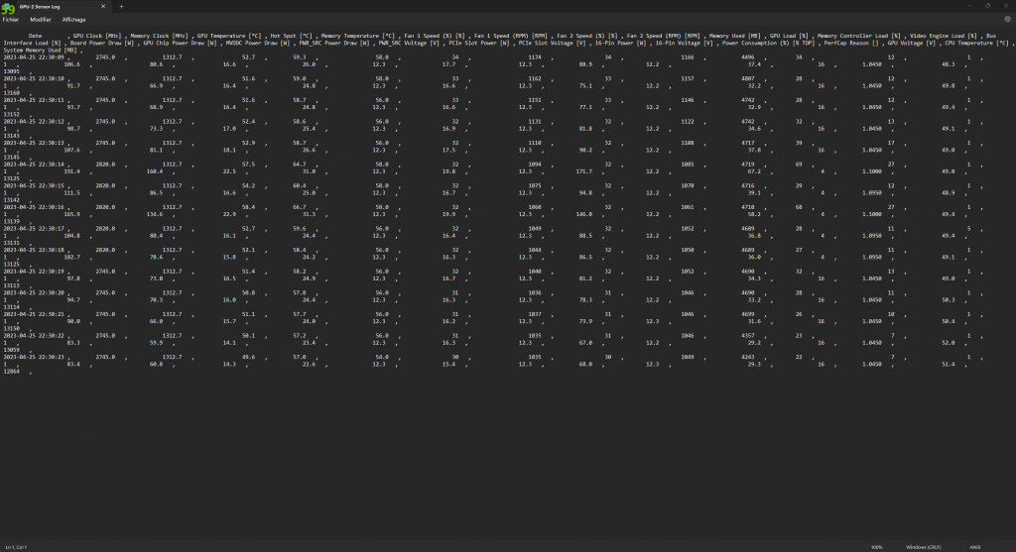The width and height of the screenshot is (1016, 552).
Task: Click the PWR_SRC Voltage [V] header
Action: (410, 44)
